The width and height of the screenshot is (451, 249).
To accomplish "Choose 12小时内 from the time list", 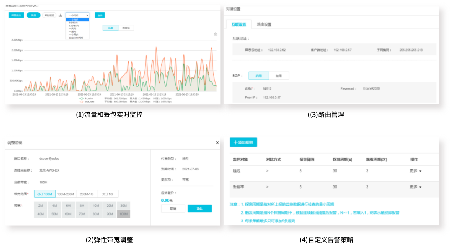I will (x=73, y=26).
